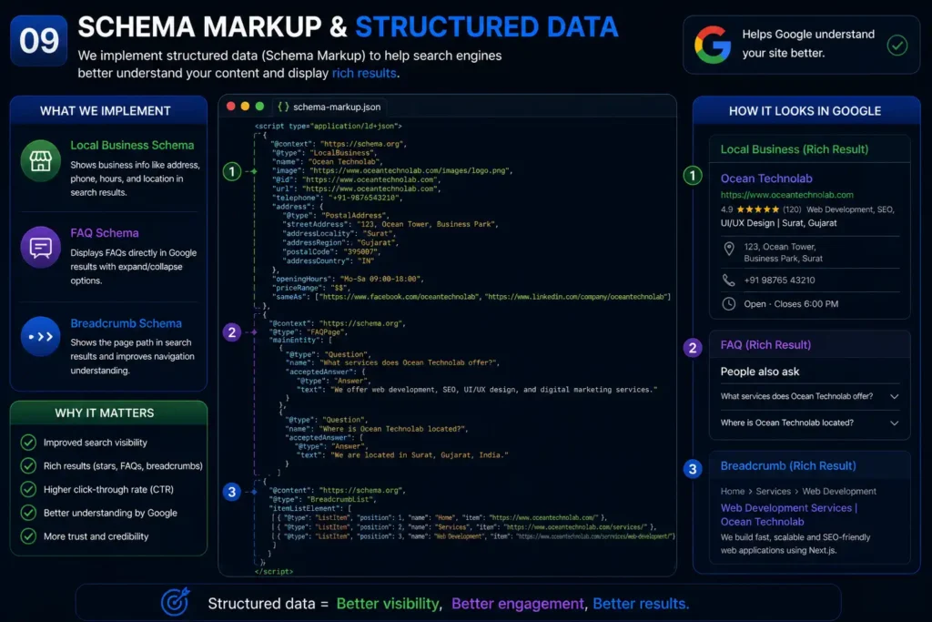Expand the What services does Ocean Technolab offer? question
Viewport: 932px width, 622px height.
809,397
